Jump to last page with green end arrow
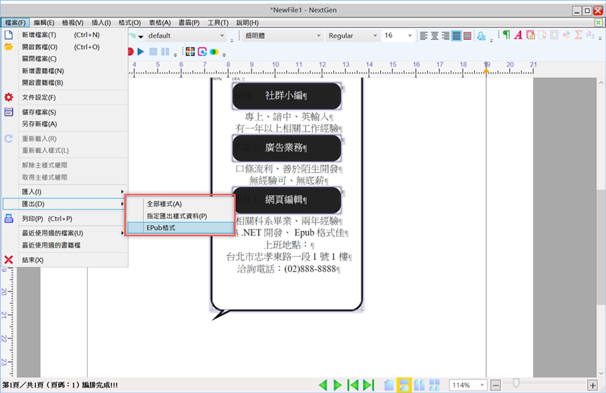This screenshot has height=393, width=606. (368, 385)
